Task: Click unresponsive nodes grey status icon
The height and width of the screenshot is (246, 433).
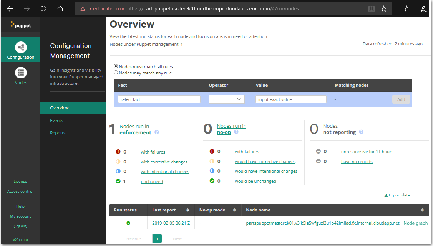Action: 319,152
